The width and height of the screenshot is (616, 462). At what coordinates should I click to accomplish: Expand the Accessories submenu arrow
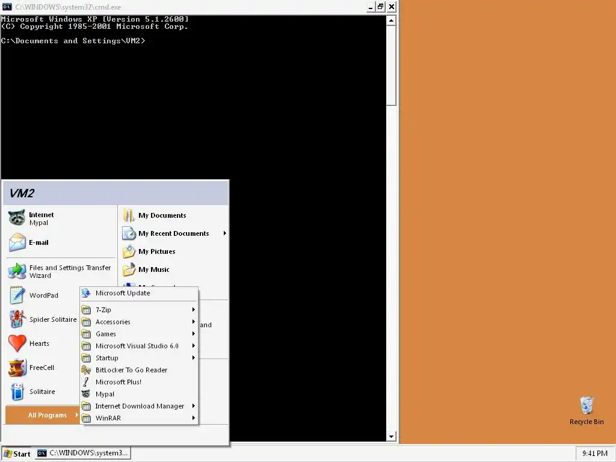pos(194,322)
